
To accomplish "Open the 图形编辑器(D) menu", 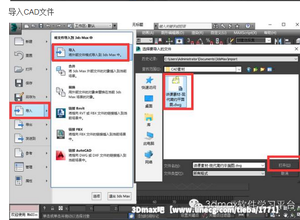I will [x=172, y=33].
